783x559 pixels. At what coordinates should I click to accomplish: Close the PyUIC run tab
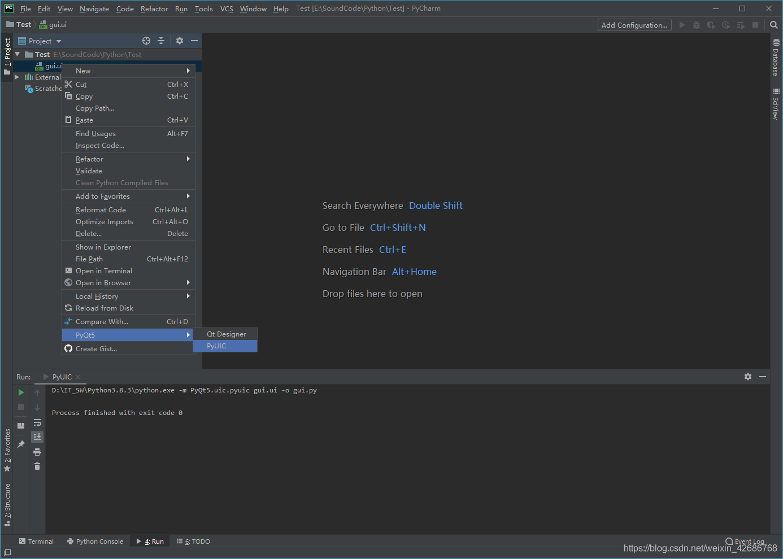pos(78,377)
